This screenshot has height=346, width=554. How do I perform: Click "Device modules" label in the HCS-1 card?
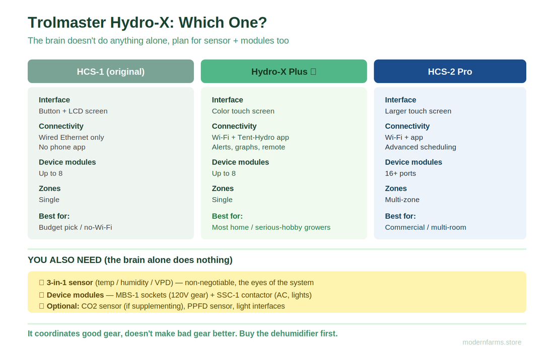tap(67, 162)
